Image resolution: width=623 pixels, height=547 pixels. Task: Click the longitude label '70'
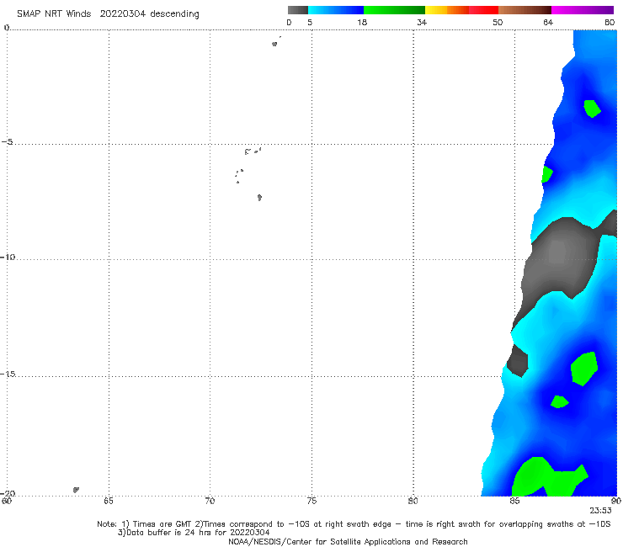point(210,501)
